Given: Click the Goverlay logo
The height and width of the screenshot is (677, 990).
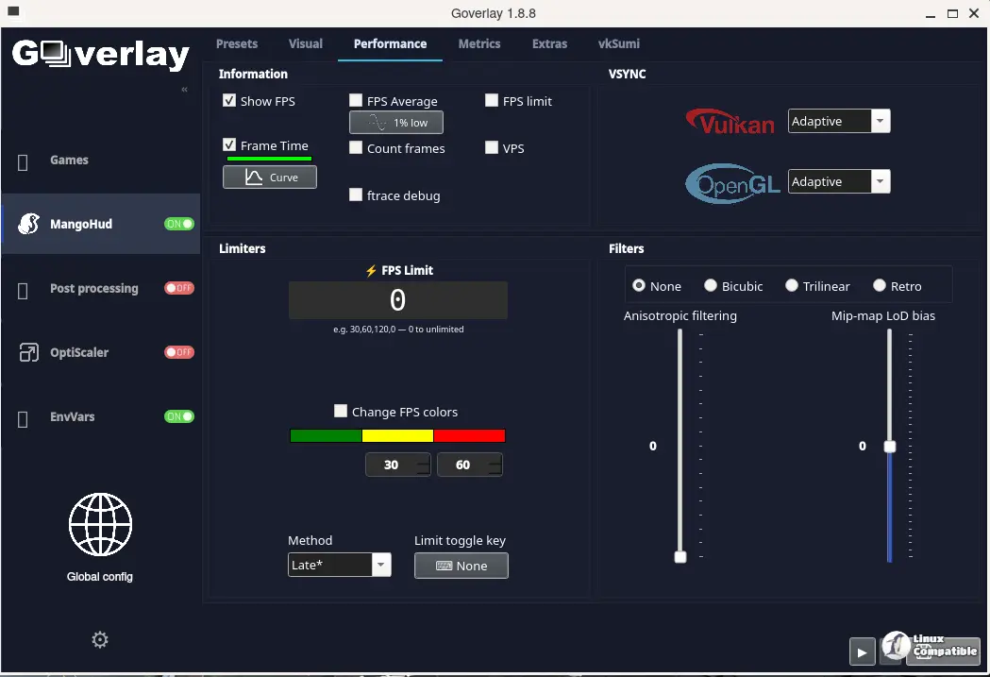Looking at the screenshot, I should click(100, 55).
